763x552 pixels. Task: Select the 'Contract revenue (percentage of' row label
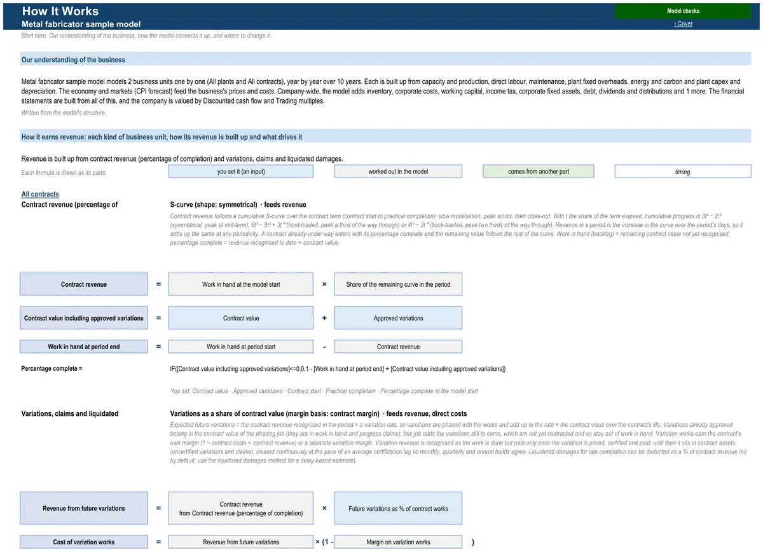(70, 205)
